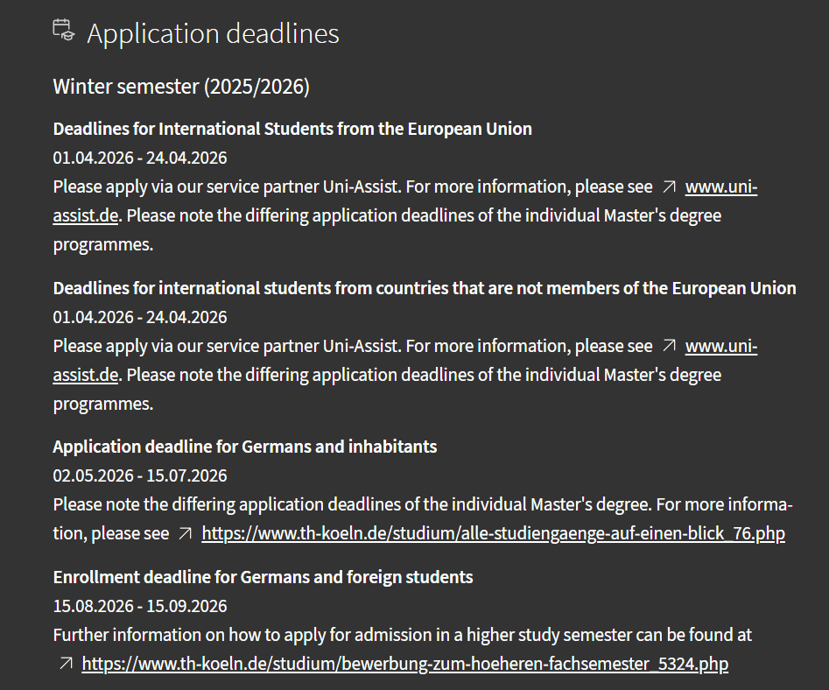
Task: Click the 'Further information on how to apply' sentence
Action: tap(403, 635)
